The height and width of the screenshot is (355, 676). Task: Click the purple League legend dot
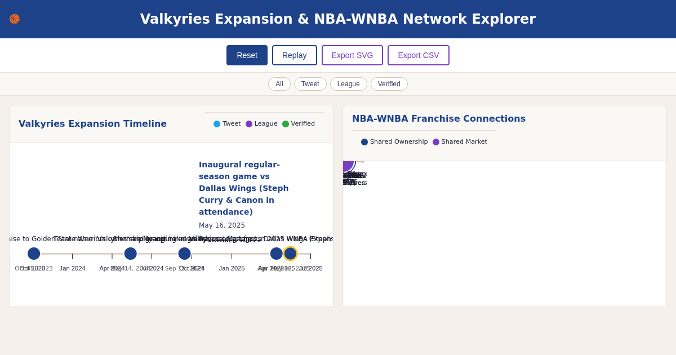249,124
